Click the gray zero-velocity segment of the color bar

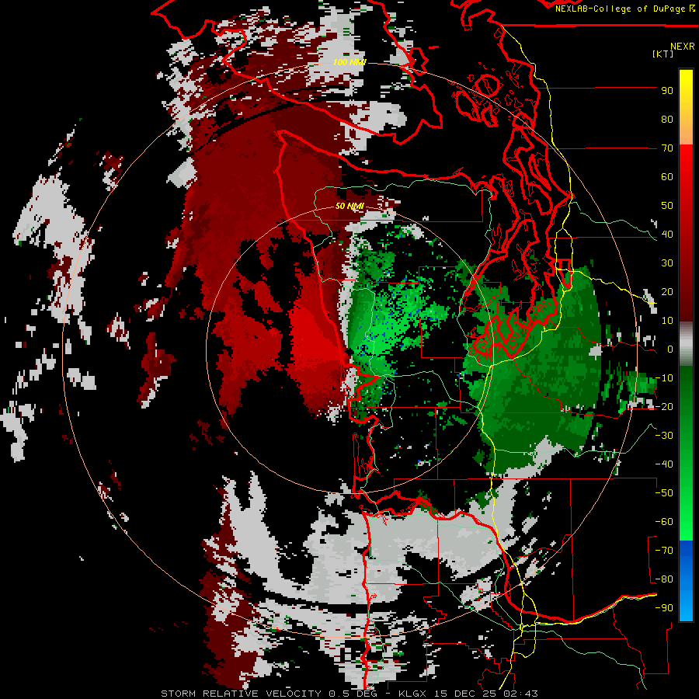686,343
